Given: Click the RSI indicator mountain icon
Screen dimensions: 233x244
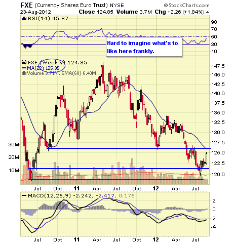Looking at the screenshot, I should pos(24,18).
